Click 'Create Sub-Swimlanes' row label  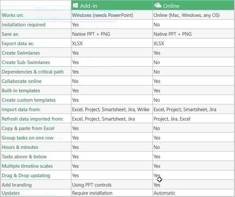click(x=26, y=62)
